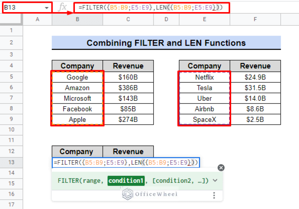Click the Netflix cell

click(205, 77)
